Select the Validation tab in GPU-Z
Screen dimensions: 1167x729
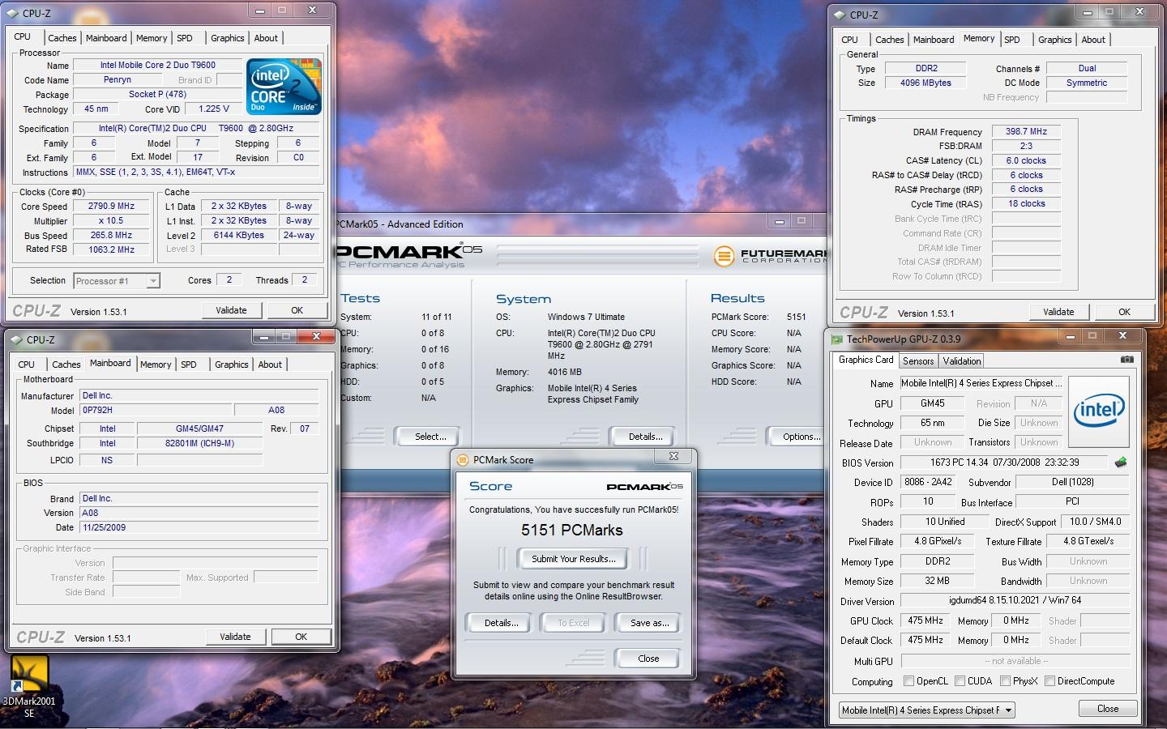coord(962,361)
